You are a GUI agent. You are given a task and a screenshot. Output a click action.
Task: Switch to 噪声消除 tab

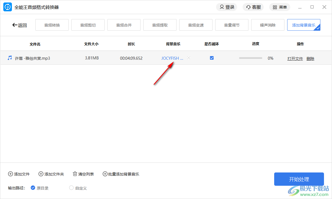[268, 25]
